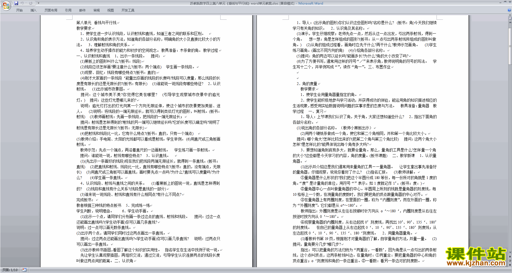
Task: Go to next page double-arrow button
Action: tap(510, 264)
